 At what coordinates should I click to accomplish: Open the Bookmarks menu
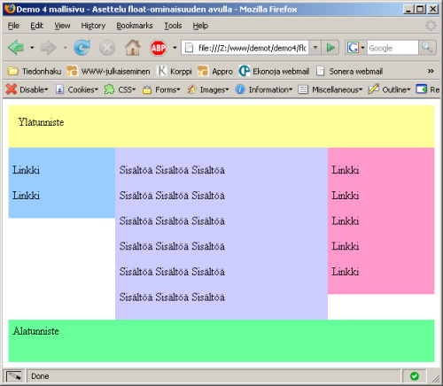(135, 26)
